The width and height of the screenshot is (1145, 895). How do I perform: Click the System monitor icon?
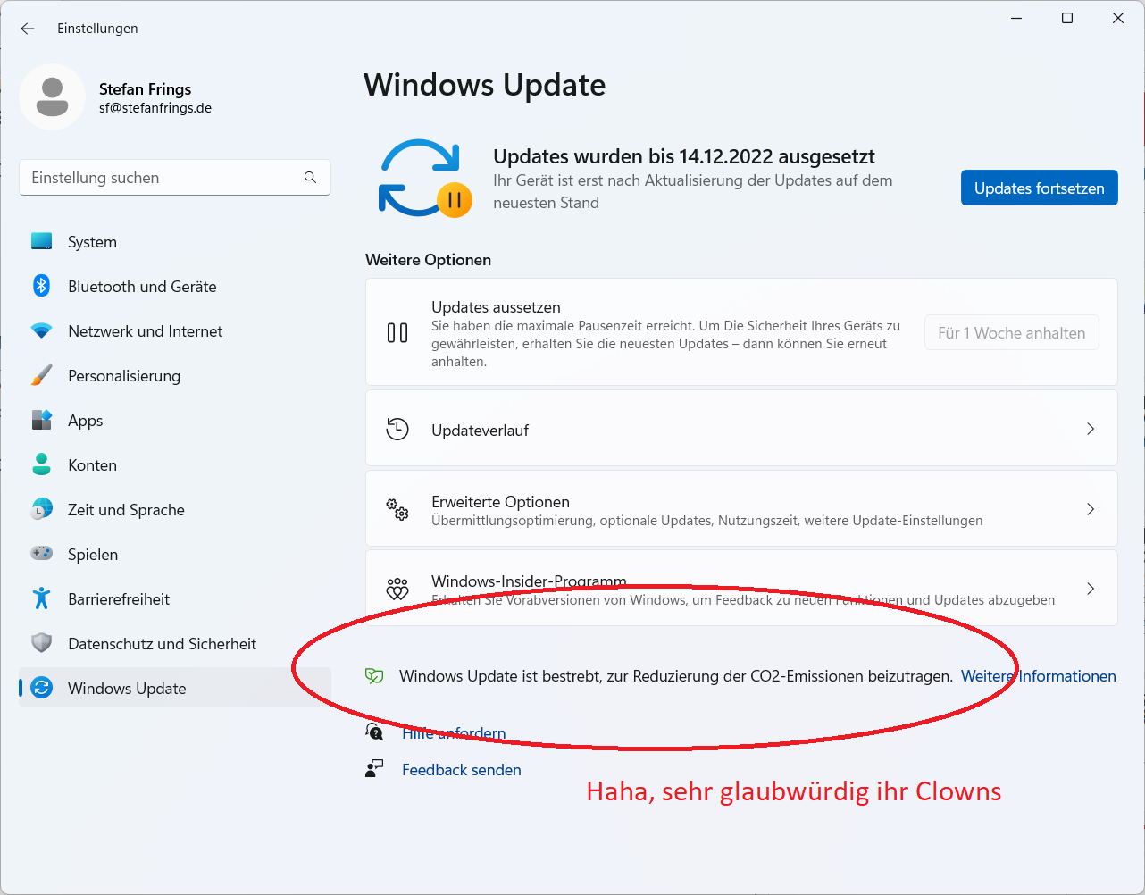[x=42, y=241]
